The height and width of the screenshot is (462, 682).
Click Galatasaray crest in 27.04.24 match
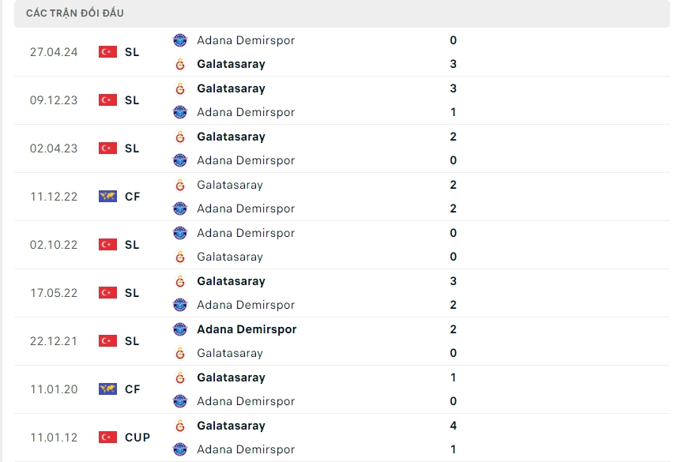coord(180,64)
